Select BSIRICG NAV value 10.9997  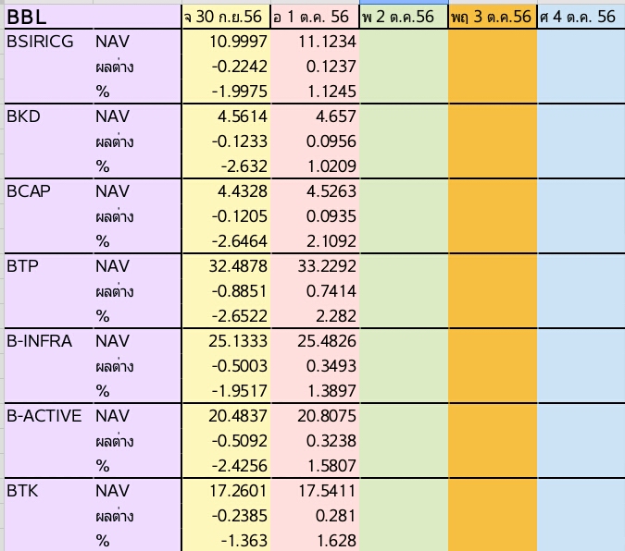point(226,42)
